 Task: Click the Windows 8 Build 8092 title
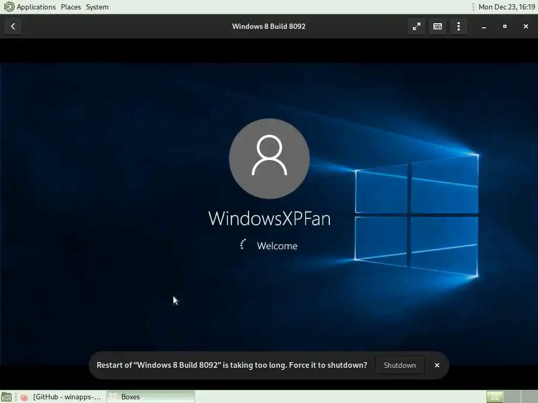(x=268, y=26)
